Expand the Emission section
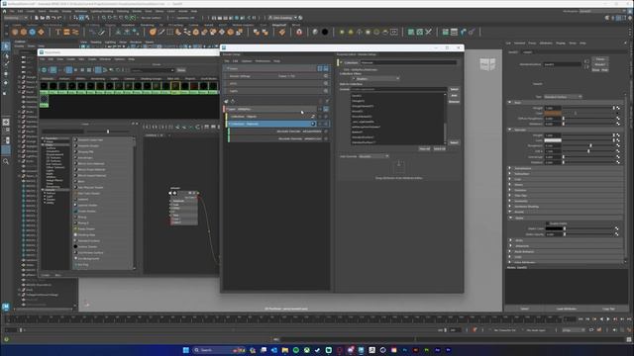Screen dimensions: 634x356 point(510,190)
